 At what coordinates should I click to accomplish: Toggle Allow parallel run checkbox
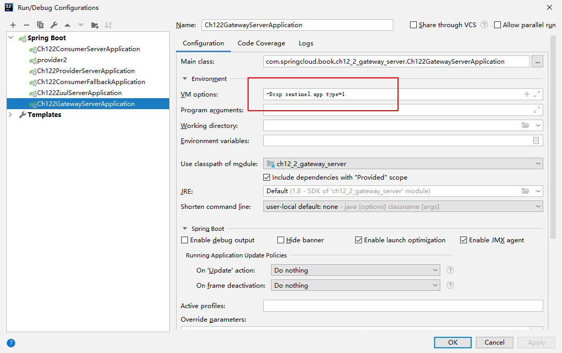click(x=497, y=25)
